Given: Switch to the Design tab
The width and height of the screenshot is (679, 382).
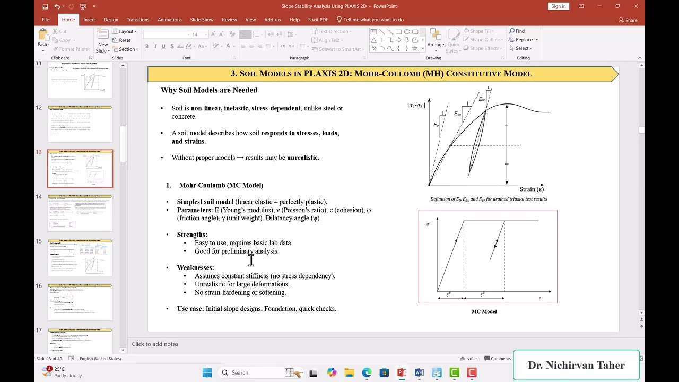Looking at the screenshot, I should [x=111, y=20].
